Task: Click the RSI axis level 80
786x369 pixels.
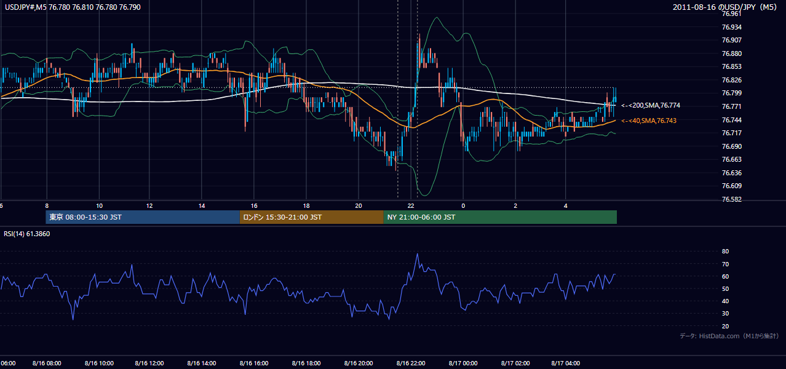Action: click(725, 252)
